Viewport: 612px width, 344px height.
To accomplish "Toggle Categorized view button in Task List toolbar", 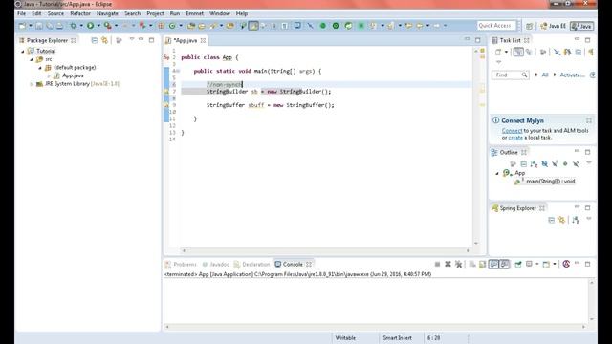I will point(518,52).
